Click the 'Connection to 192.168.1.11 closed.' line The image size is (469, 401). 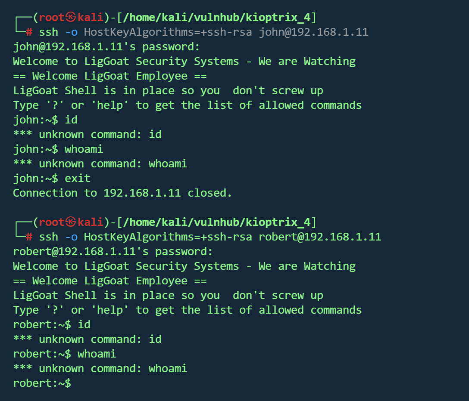coord(122,193)
